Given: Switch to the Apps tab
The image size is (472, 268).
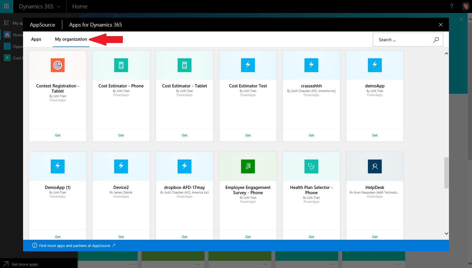Looking at the screenshot, I should click(x=36, y=39).
